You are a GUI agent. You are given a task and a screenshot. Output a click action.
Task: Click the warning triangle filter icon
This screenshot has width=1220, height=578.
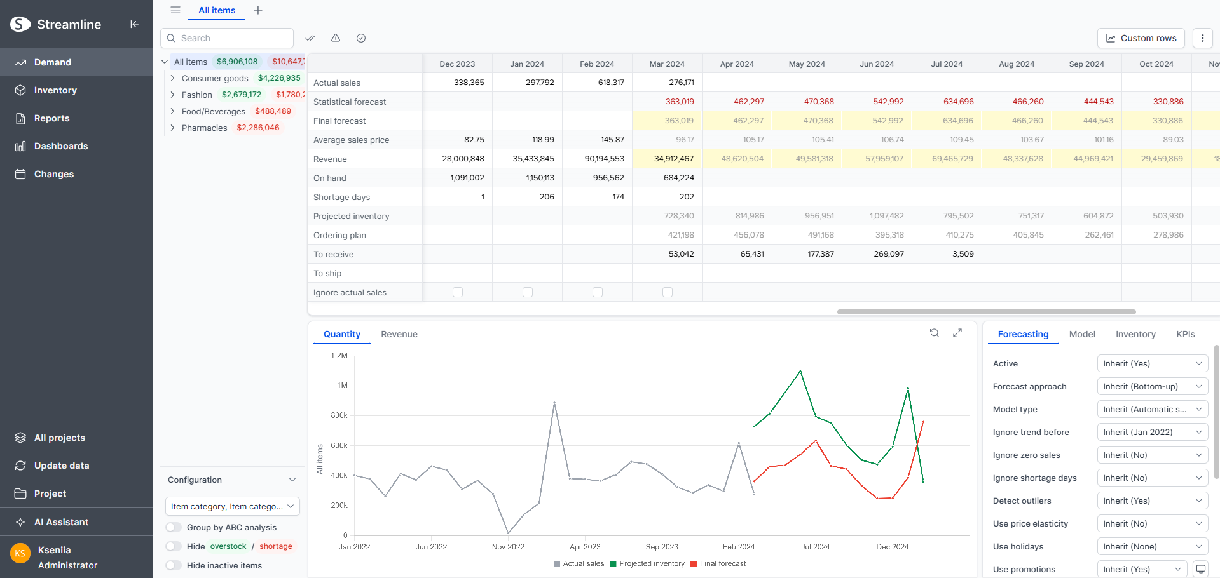pyautogui.click(x=336, y=38)
